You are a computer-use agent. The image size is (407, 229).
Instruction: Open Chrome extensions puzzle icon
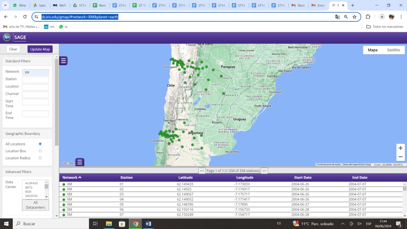click(x=368, y=17)
